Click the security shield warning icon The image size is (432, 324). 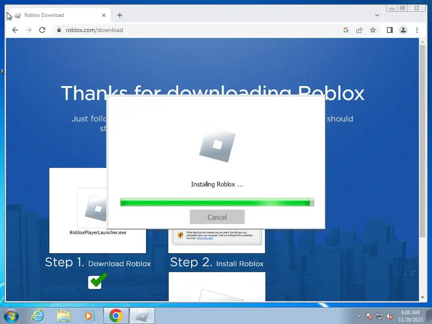click(180, 235)
